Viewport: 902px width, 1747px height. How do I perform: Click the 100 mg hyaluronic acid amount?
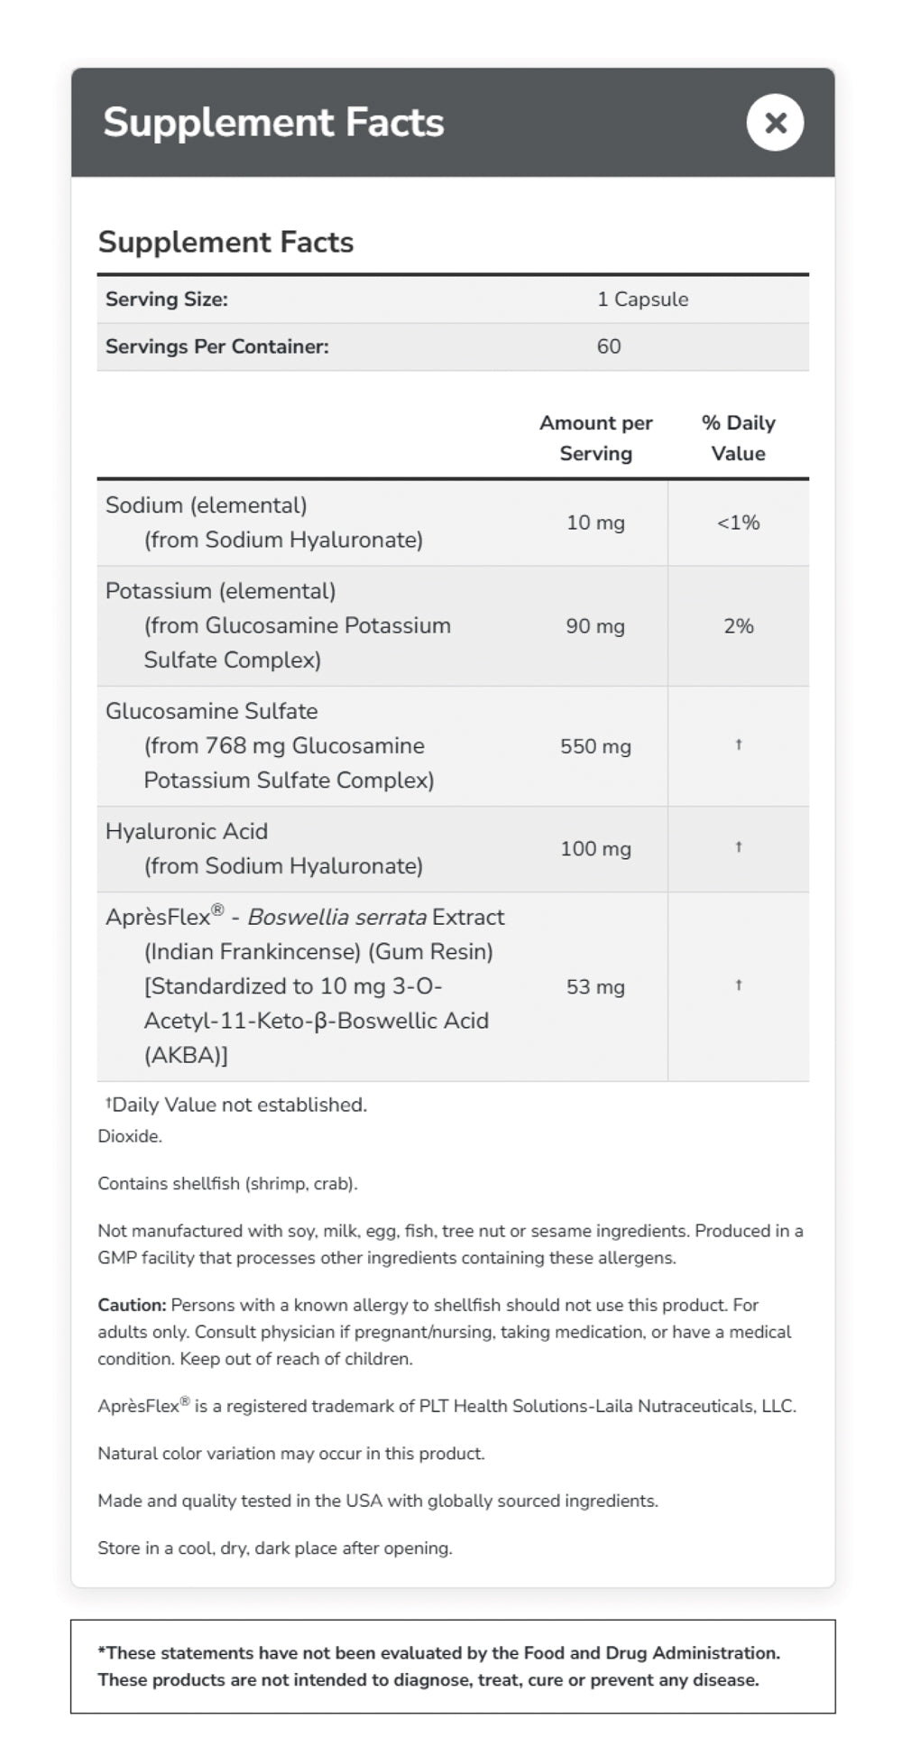click(594, 848)
